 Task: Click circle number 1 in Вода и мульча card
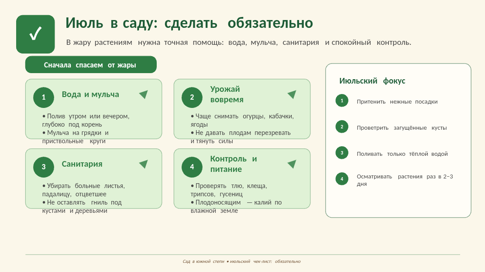[44, 97]
